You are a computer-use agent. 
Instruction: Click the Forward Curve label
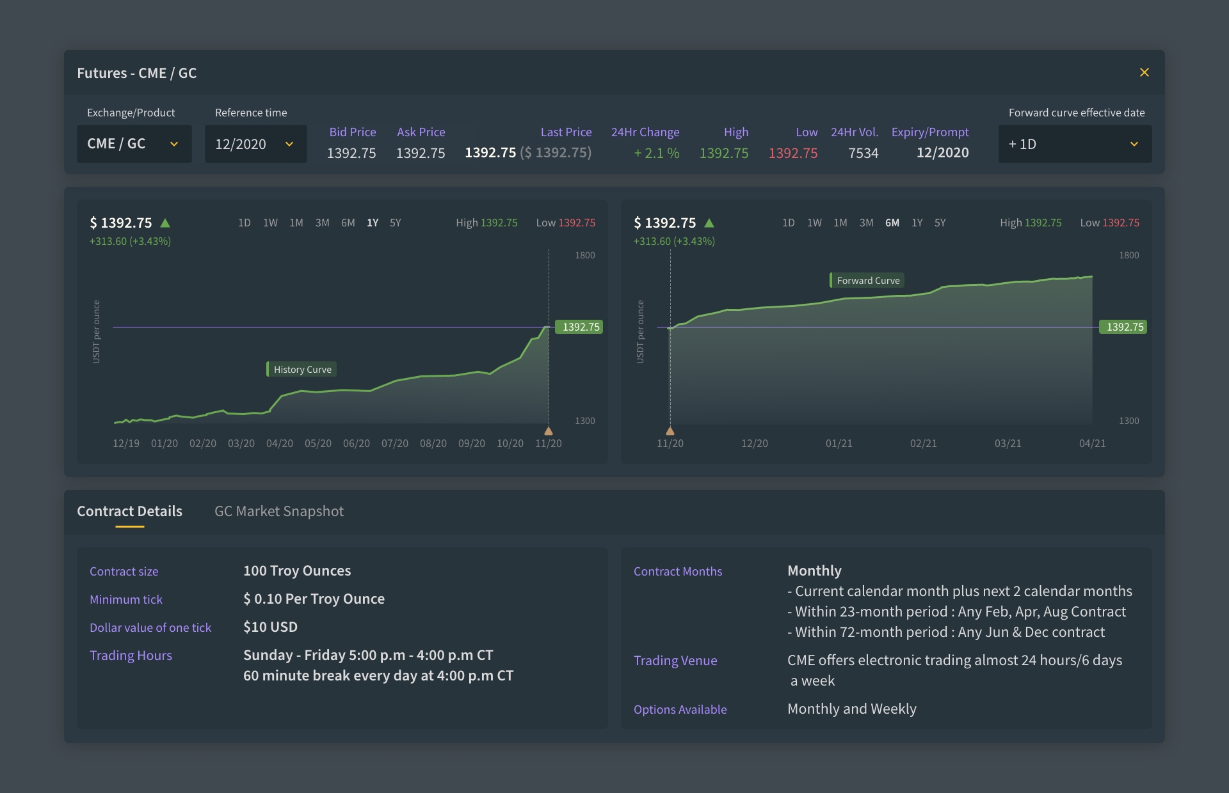868,281
